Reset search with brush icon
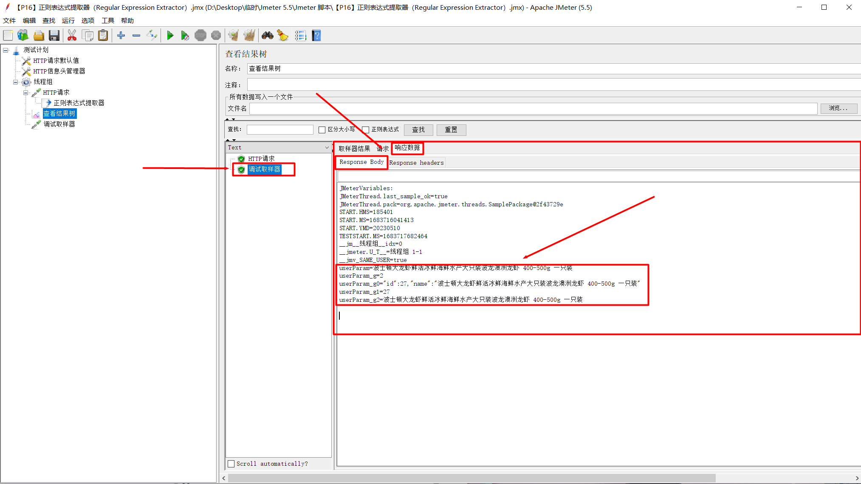This screenshot has height=484, width=861. pyautogui.click(x=283, y=36)
